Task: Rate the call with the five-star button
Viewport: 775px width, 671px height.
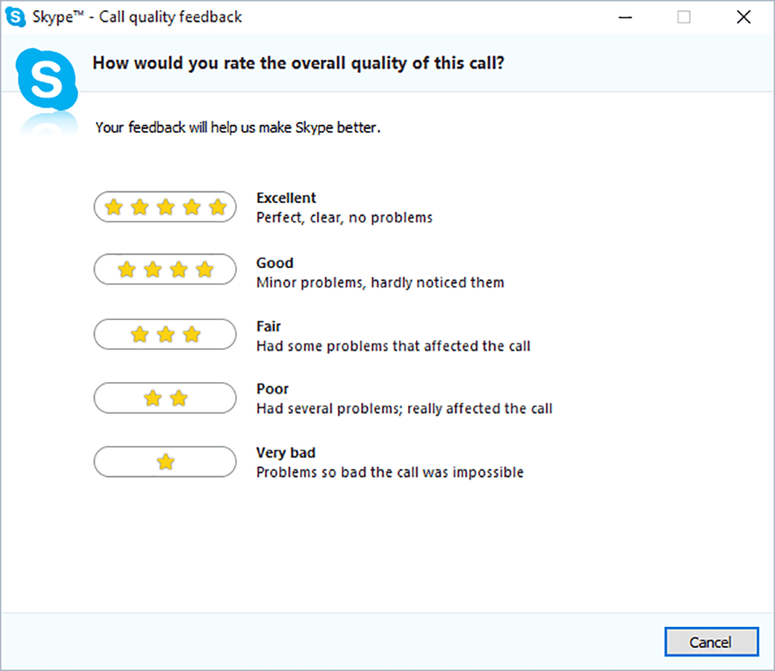Action: [x=164, y=207]
